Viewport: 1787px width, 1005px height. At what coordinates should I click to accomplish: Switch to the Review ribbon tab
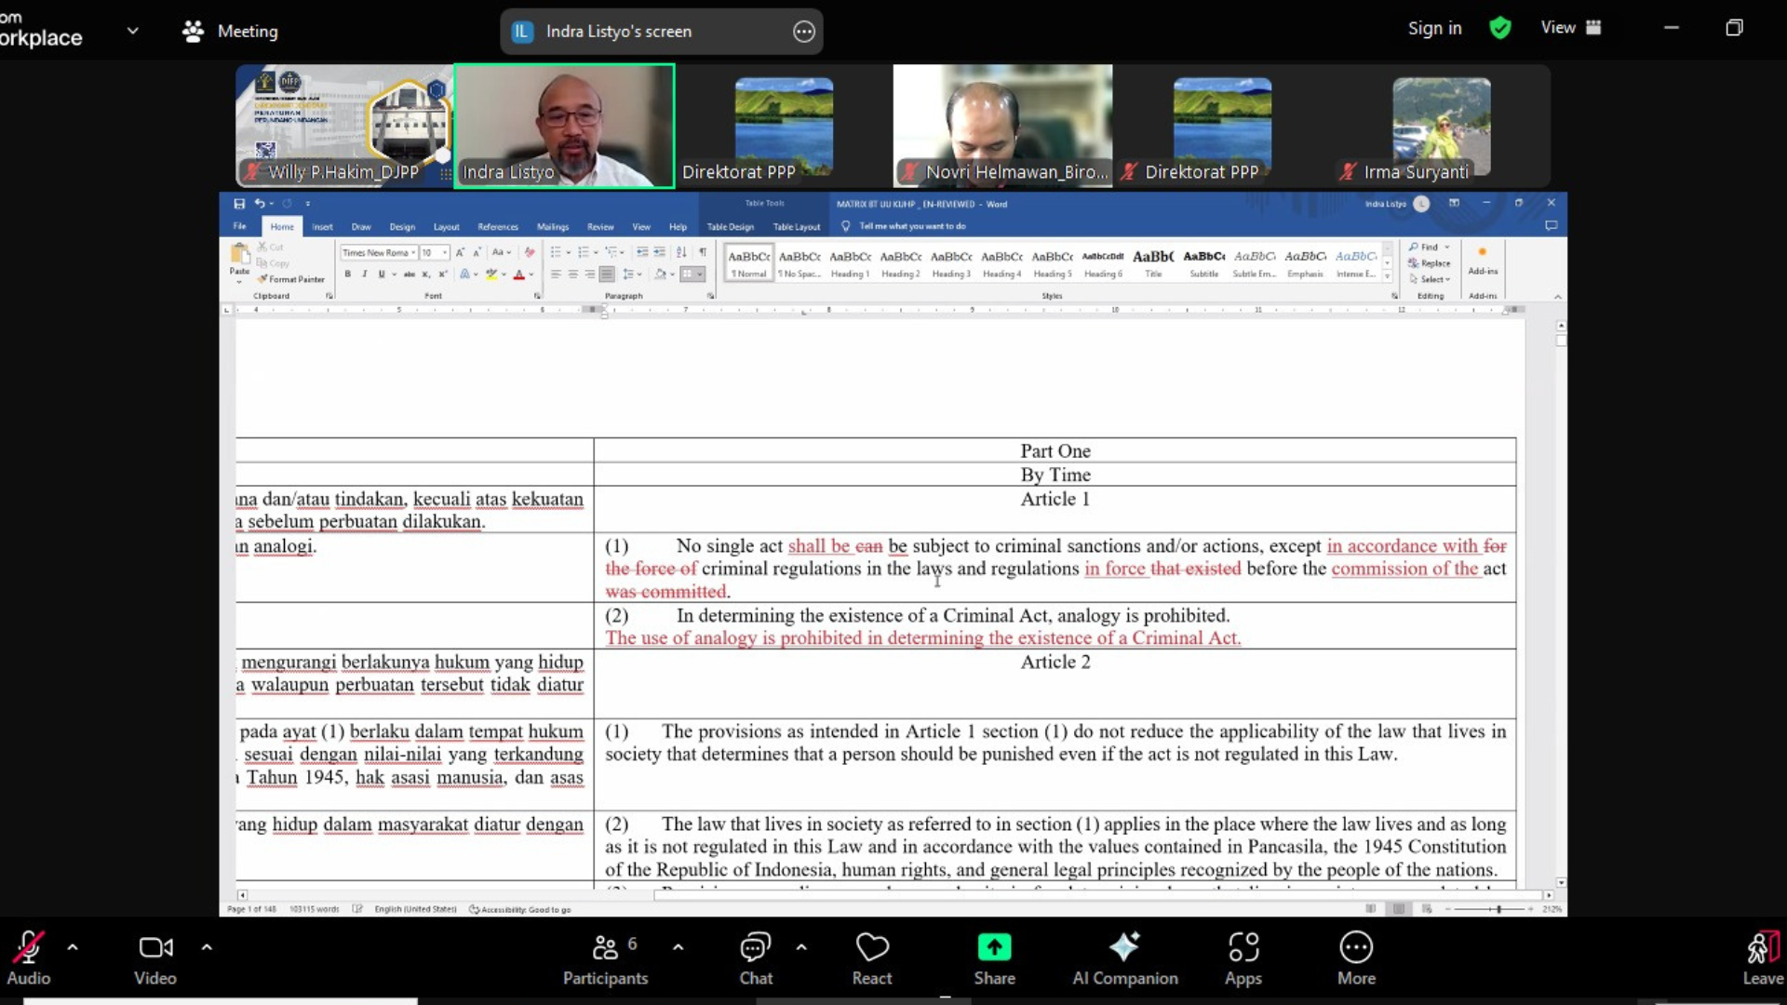[600, 226]
